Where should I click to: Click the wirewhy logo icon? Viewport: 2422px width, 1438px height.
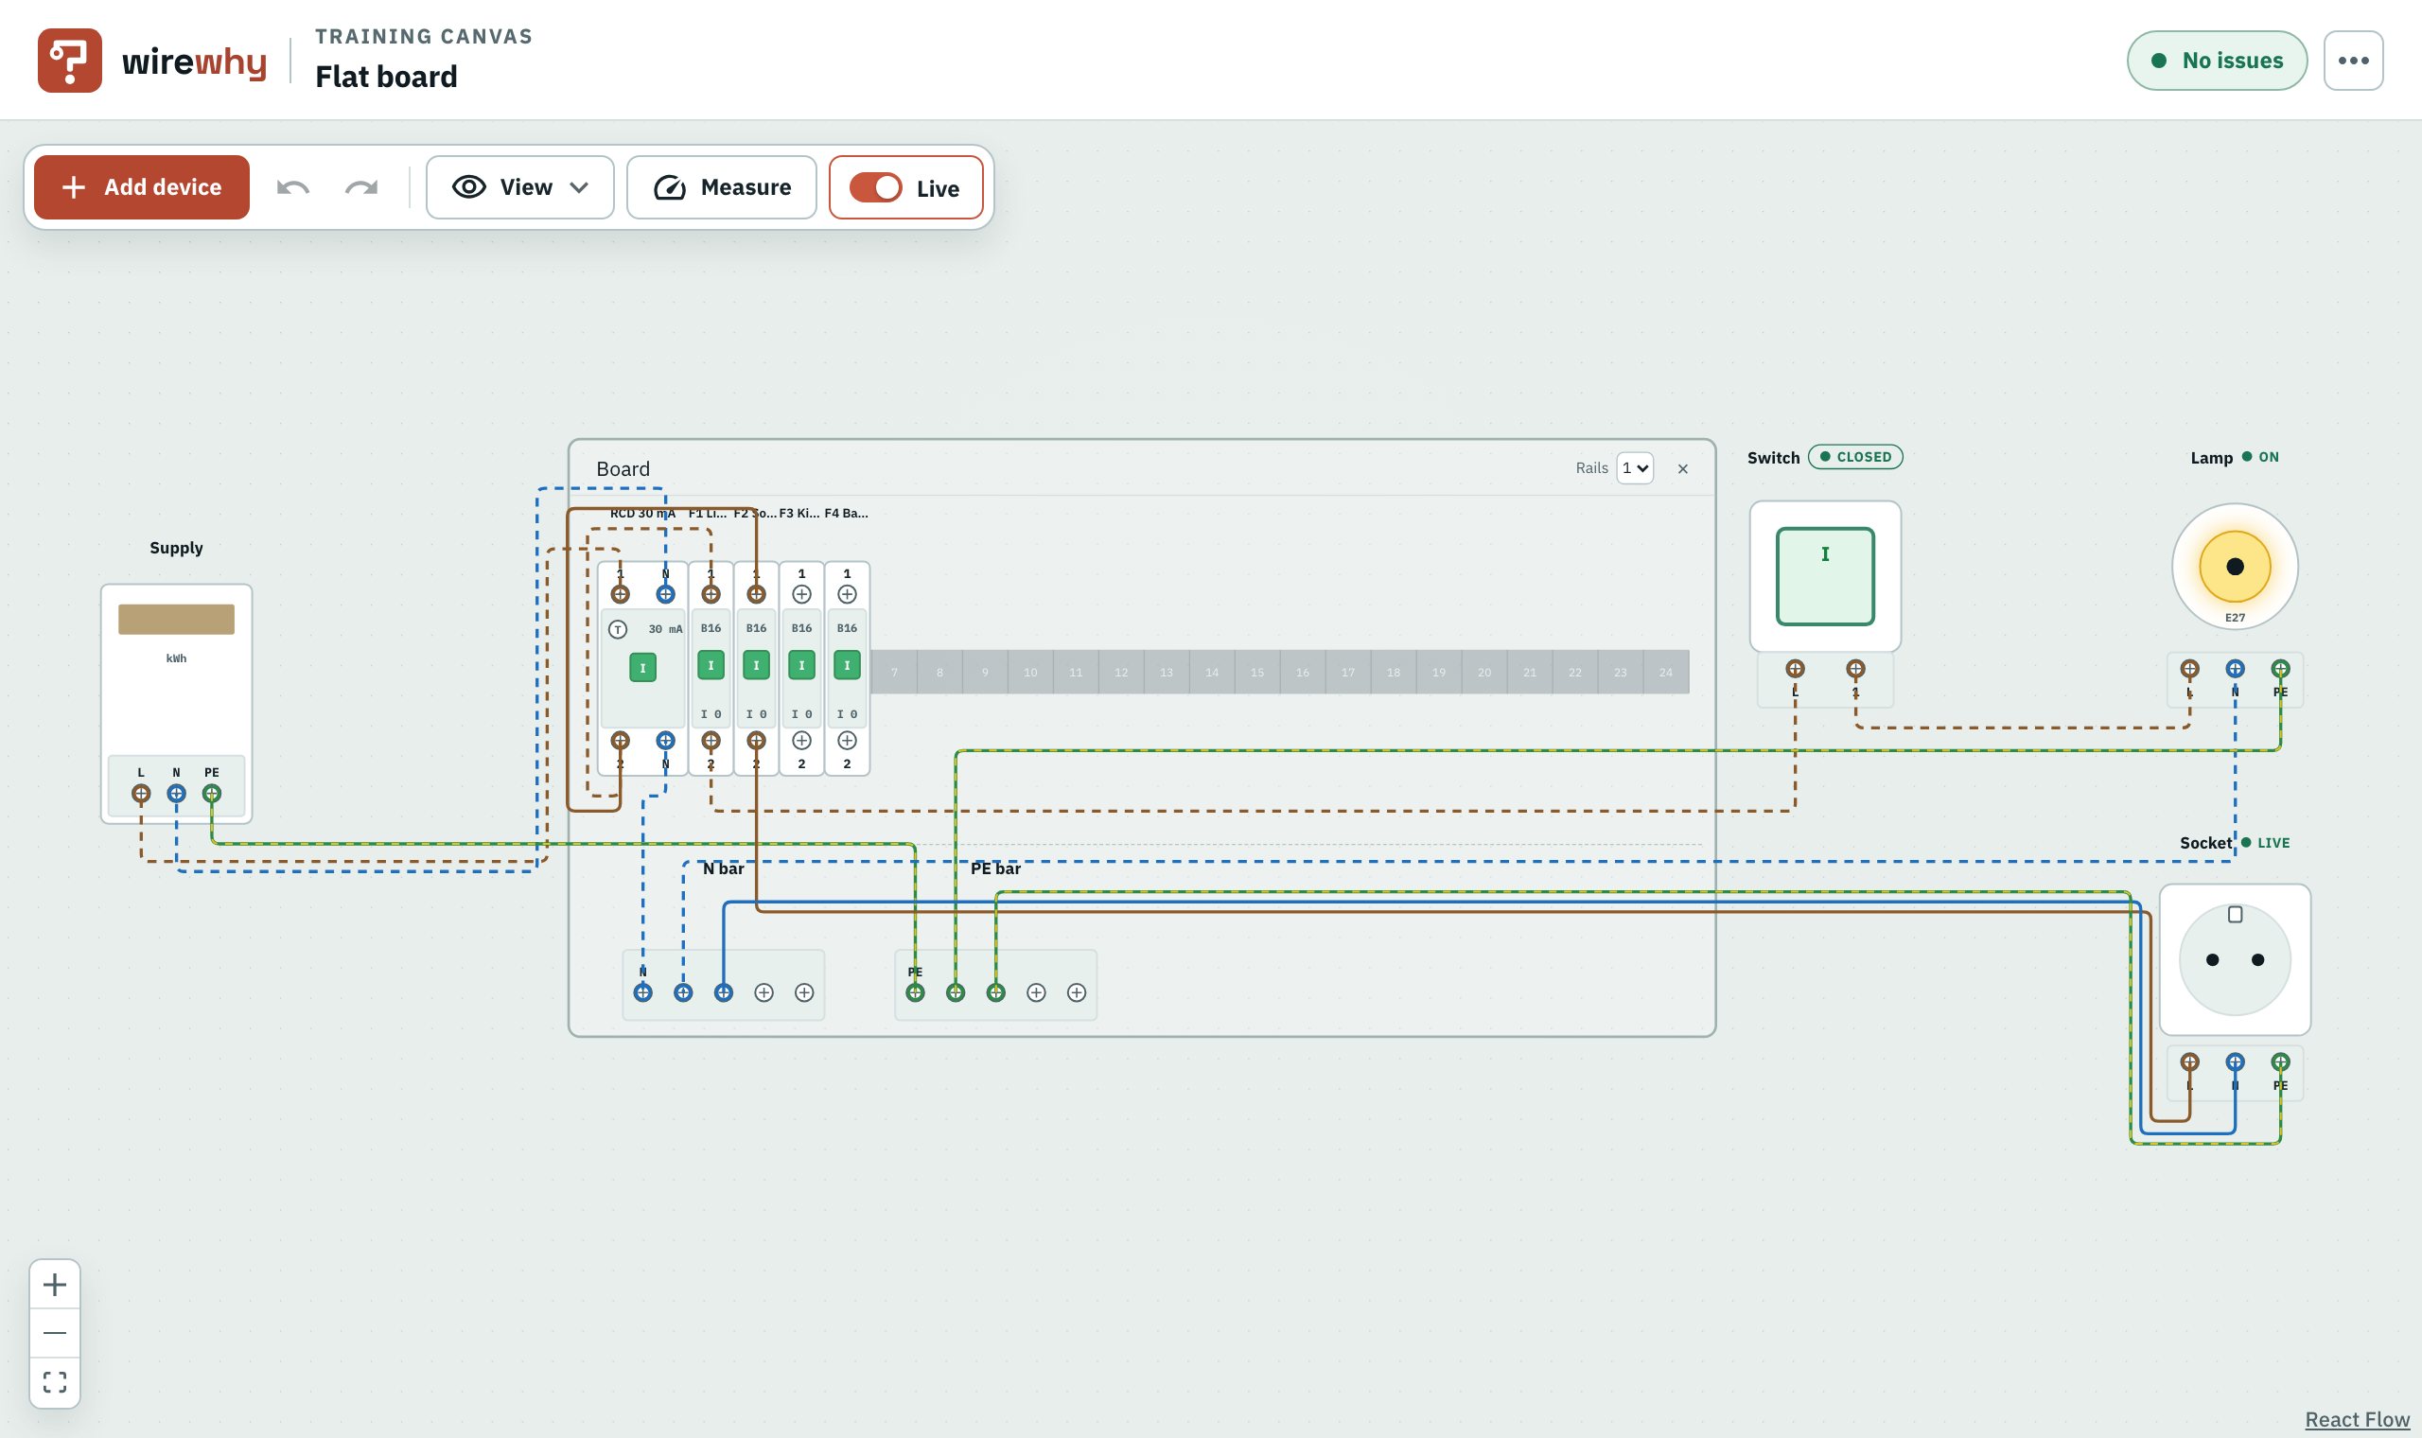69,61
